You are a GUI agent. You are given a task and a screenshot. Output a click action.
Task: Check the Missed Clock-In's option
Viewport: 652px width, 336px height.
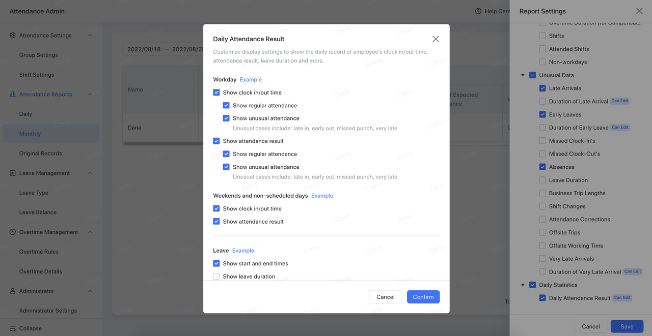(x=542, y=141)
